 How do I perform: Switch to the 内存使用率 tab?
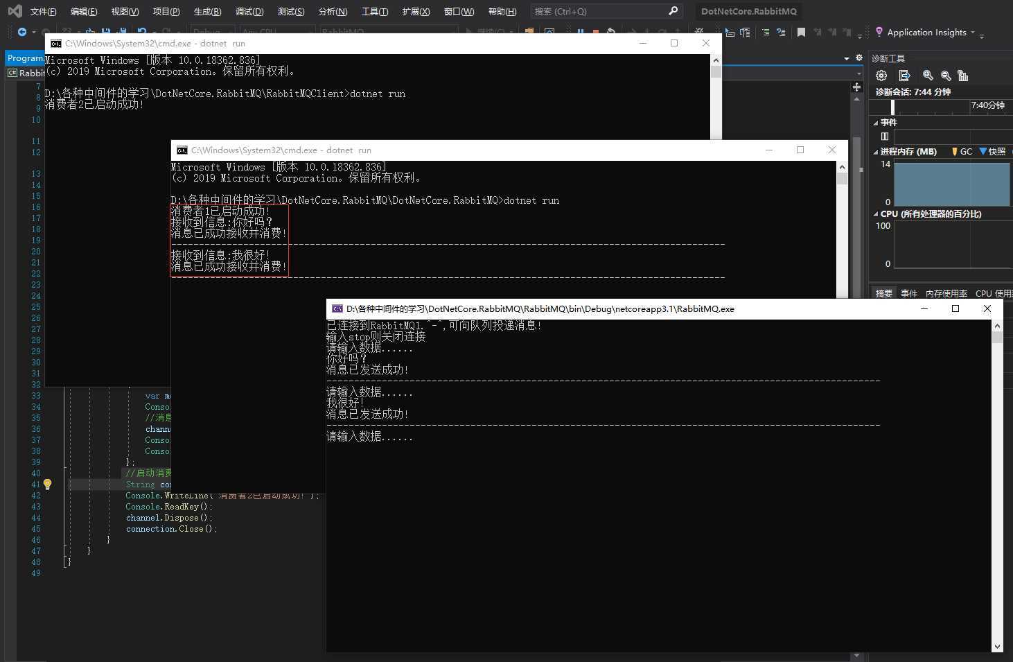point(946,294)
